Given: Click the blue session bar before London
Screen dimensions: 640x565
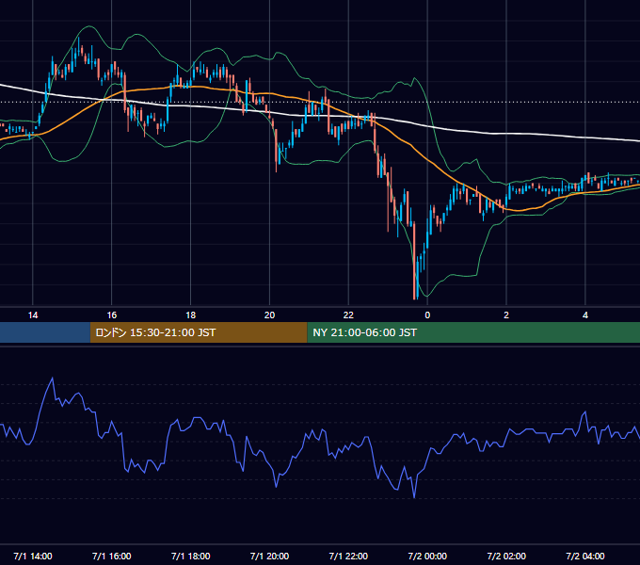Looking at the screenshot, I should click(45, 332).
